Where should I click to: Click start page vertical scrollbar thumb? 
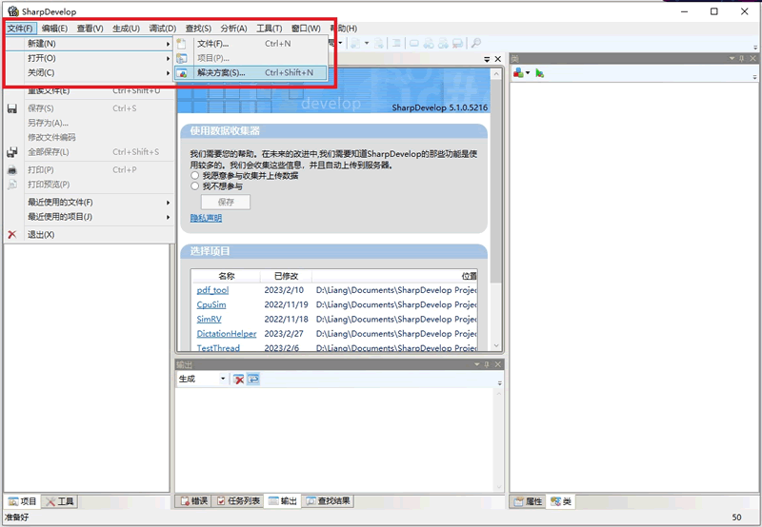[x=495, y=182]
